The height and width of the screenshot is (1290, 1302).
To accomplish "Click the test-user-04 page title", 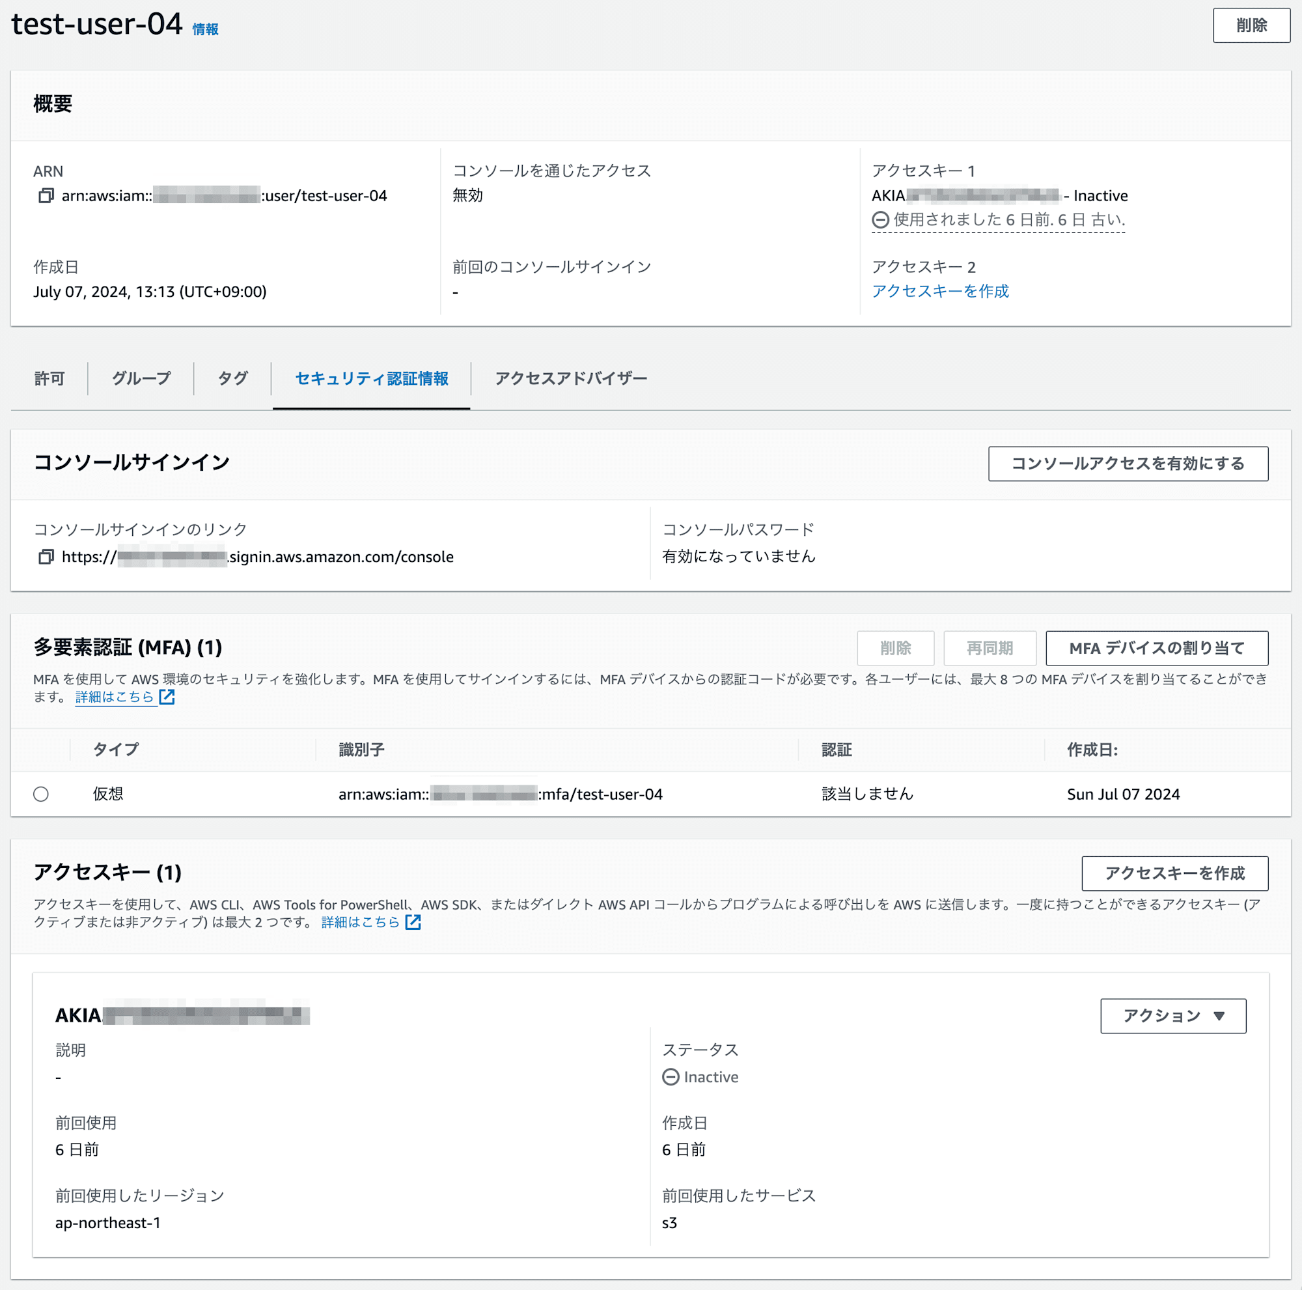I will [97, 23].
